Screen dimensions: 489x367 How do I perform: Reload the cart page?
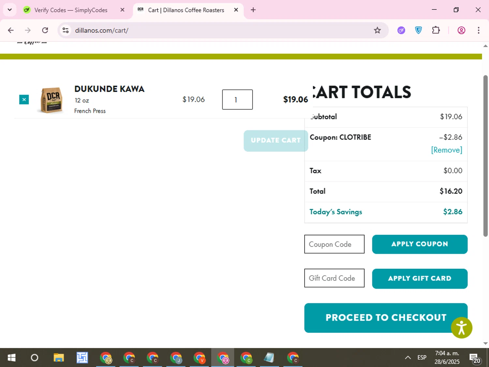(x=45, y=30)
